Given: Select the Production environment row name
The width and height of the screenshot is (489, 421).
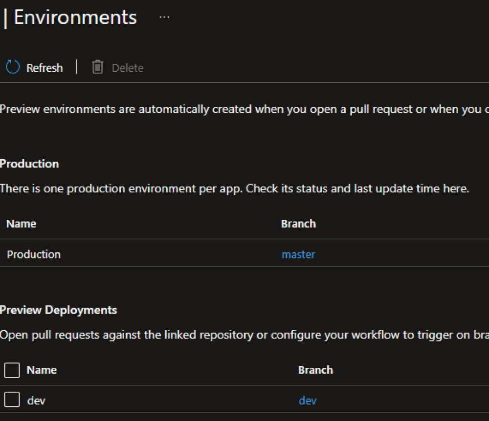Looking at the screenshot, I should pos(34,254).
